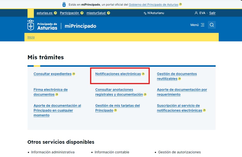242x157 pixels.
Task: Click the Principado de Asturias logo
Action: 42,25
